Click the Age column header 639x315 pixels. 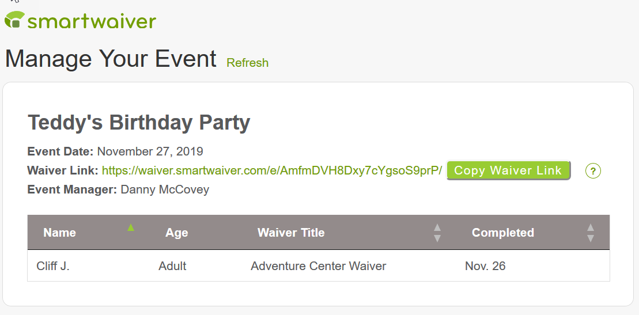[x=176, y=233]
